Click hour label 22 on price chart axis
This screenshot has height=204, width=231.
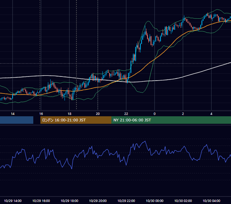(x=126, y=114)
